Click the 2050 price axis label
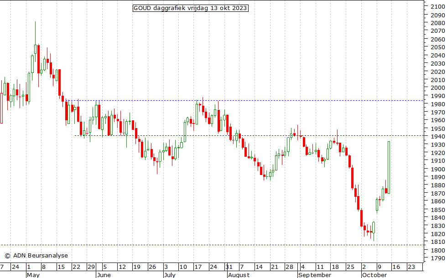This screenshot has height=278, width=447. 437,47
